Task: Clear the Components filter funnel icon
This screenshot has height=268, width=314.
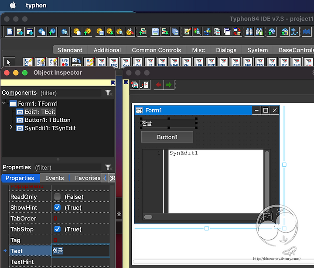Action: click(109, 93)
